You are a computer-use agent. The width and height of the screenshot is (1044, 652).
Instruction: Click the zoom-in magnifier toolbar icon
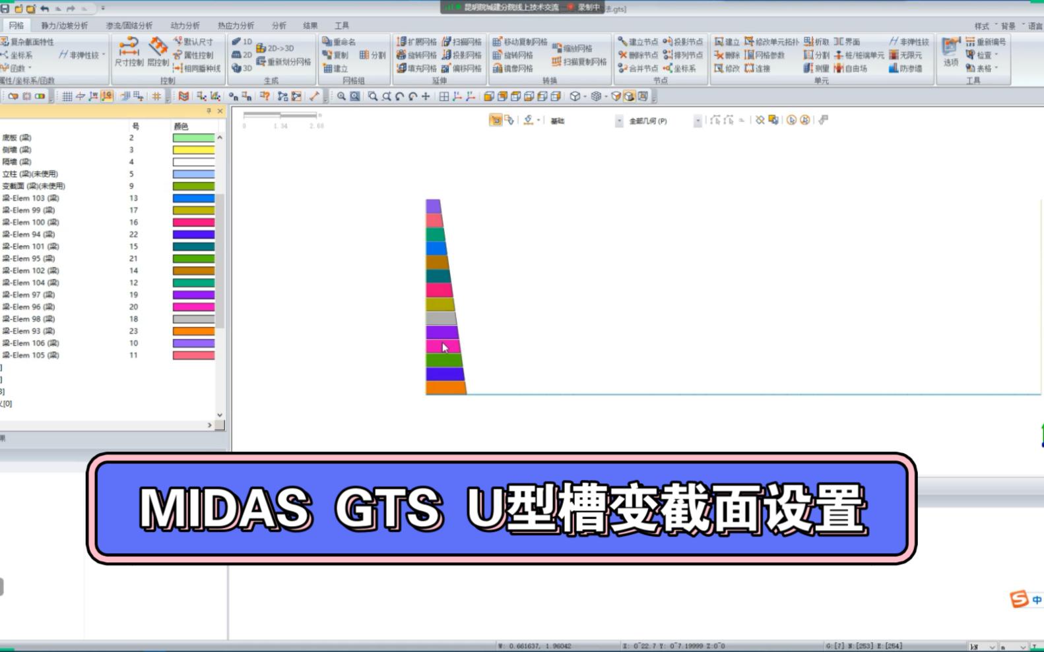point(341,96)
